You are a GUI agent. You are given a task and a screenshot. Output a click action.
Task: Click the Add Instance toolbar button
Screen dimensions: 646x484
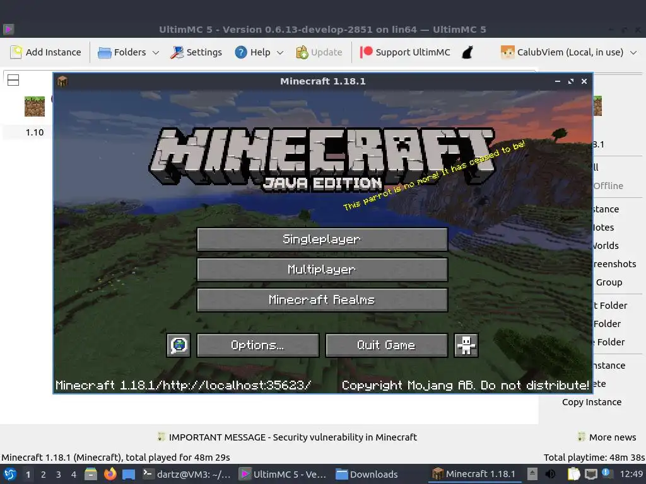[45, 52]
